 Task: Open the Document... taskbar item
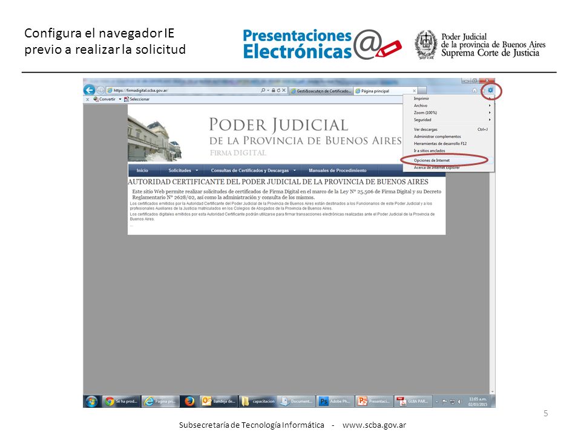[x=297, y=401]
